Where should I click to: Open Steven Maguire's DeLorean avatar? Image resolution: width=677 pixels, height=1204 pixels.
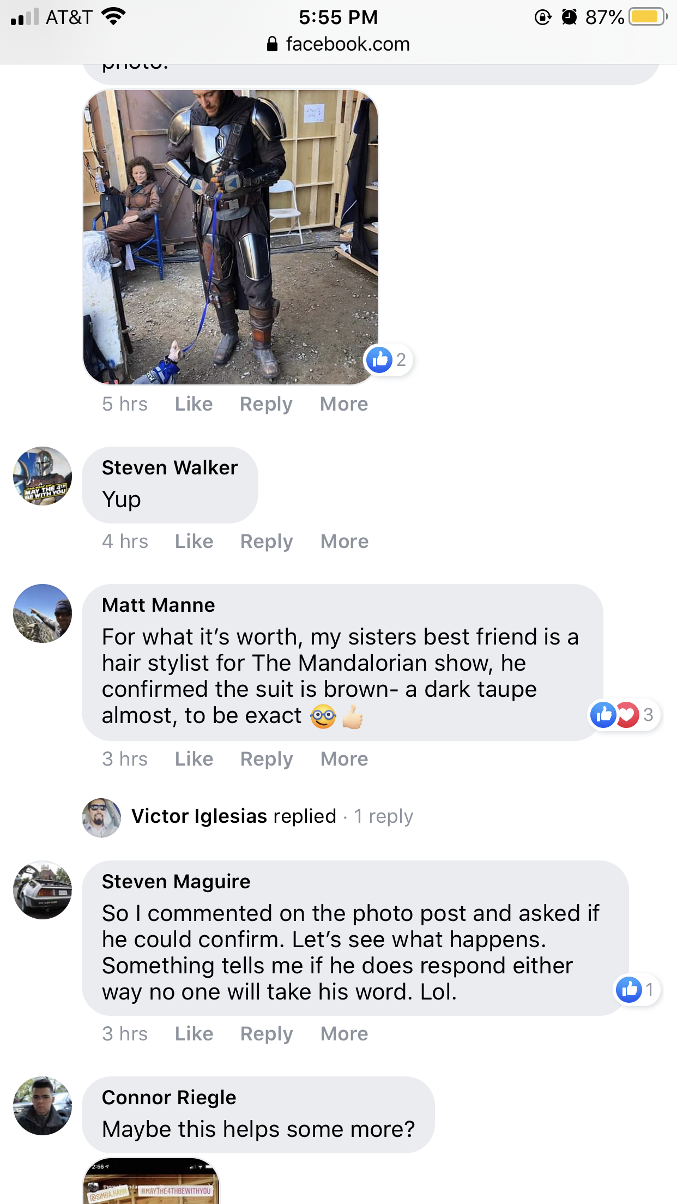click(43, 890)
